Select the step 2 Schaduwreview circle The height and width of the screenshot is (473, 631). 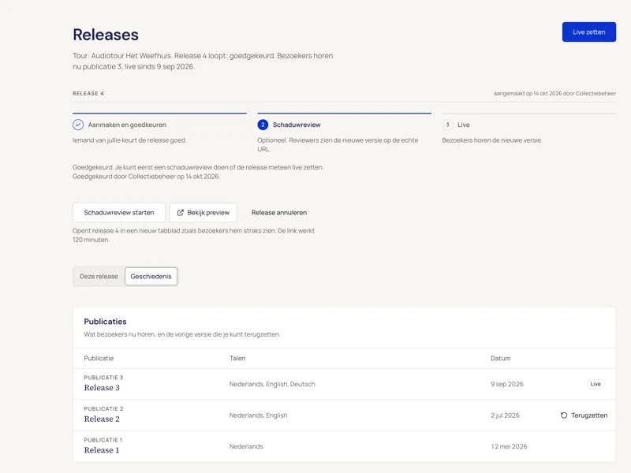tap(263, 125)
